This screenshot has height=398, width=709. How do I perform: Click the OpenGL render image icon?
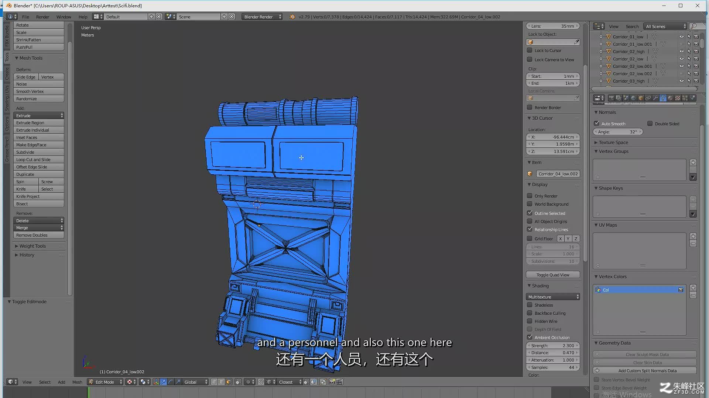pos(332,382)
